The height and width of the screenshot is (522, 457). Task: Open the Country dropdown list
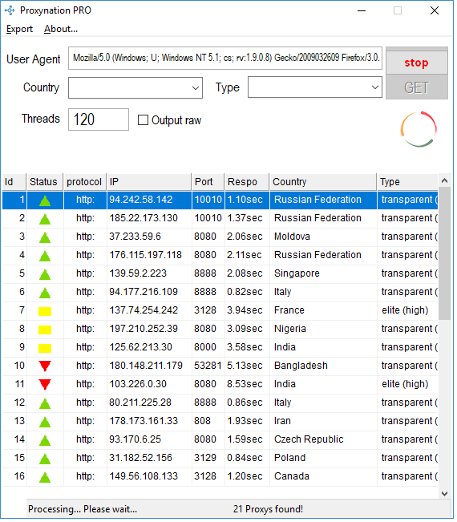click(x=135, y=88)
